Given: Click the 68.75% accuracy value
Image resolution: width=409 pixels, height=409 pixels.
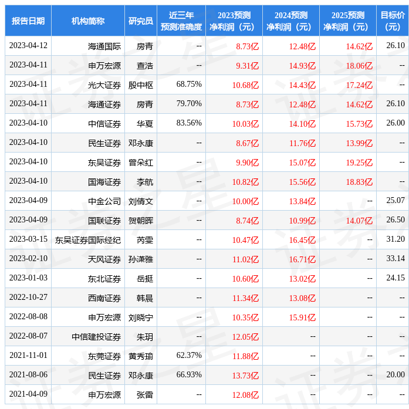Looking at the screenshot, I should 189,84.
